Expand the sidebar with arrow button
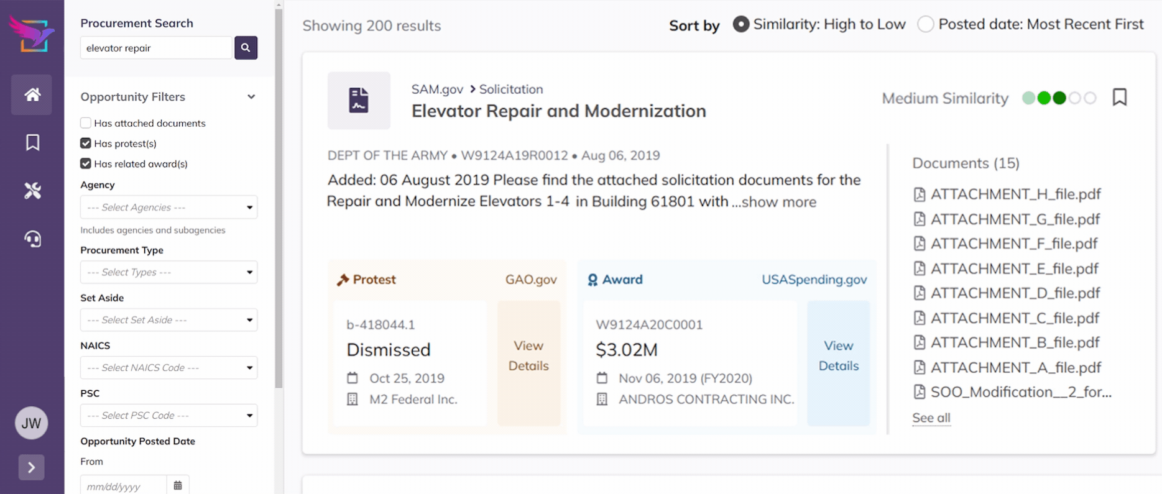The height and width of the screenshot is (494, 1162). pos(31,467)
